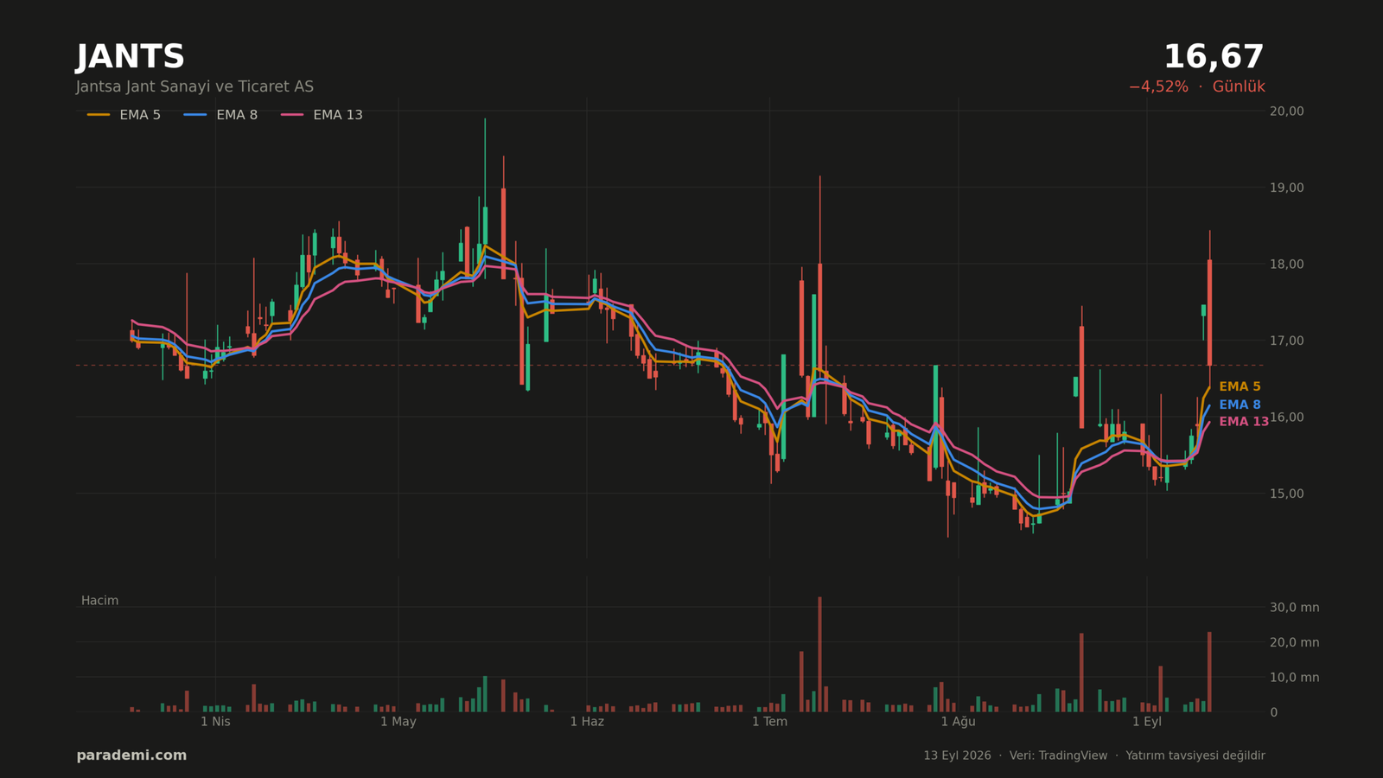The height and width of the screenshot is (778, 1383).
Task: Click the tallest volume bar in the Hacim panel
Action: pyautogui.click(x=820, y=654)
